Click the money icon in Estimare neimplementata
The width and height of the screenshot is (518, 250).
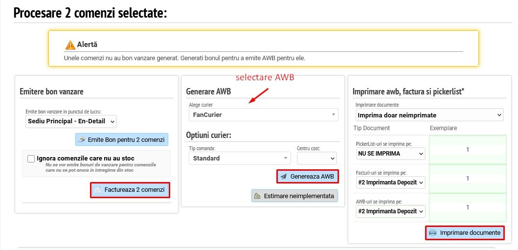pyautogui.click(x=258, y=196)
